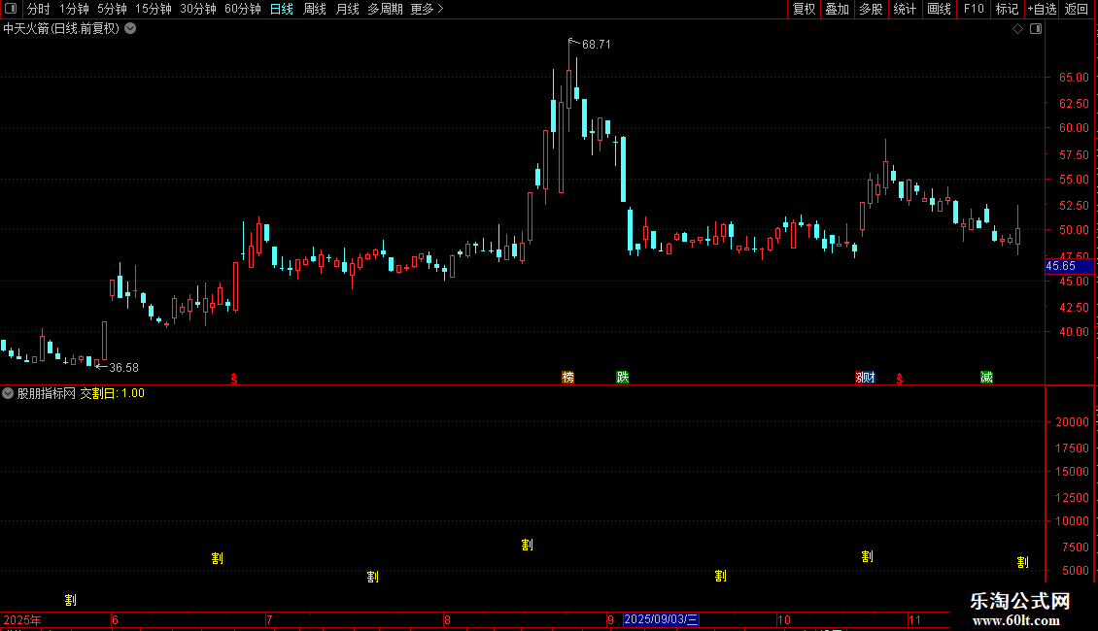Expand the 更多 periods menu
1098x631 pixels.
coord(427,9)
